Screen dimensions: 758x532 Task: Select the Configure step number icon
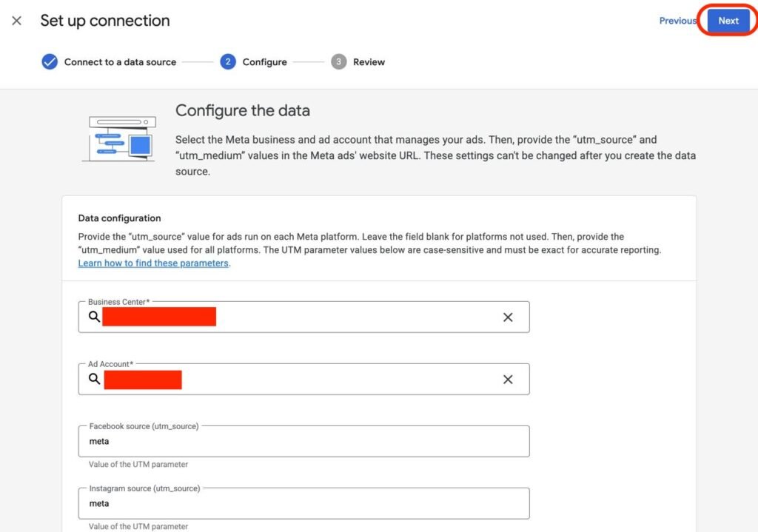click(228, 62)
